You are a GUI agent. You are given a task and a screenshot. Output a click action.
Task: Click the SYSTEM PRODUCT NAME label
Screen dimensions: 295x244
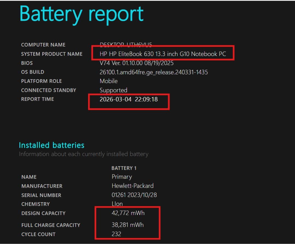(x=52, y=54)
